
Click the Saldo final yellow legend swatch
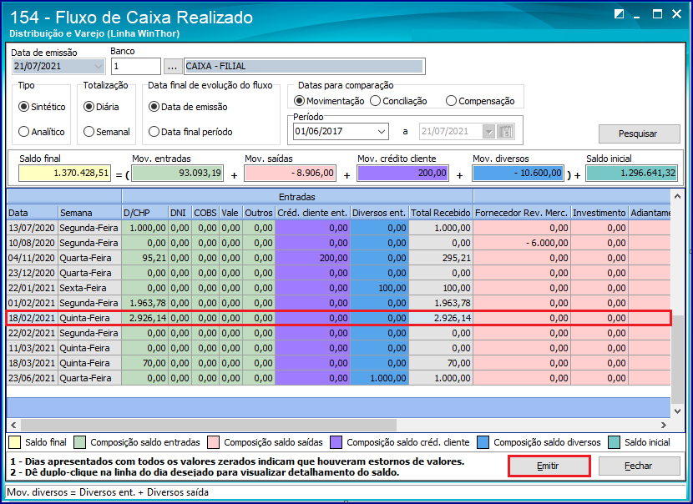(14, 442)
